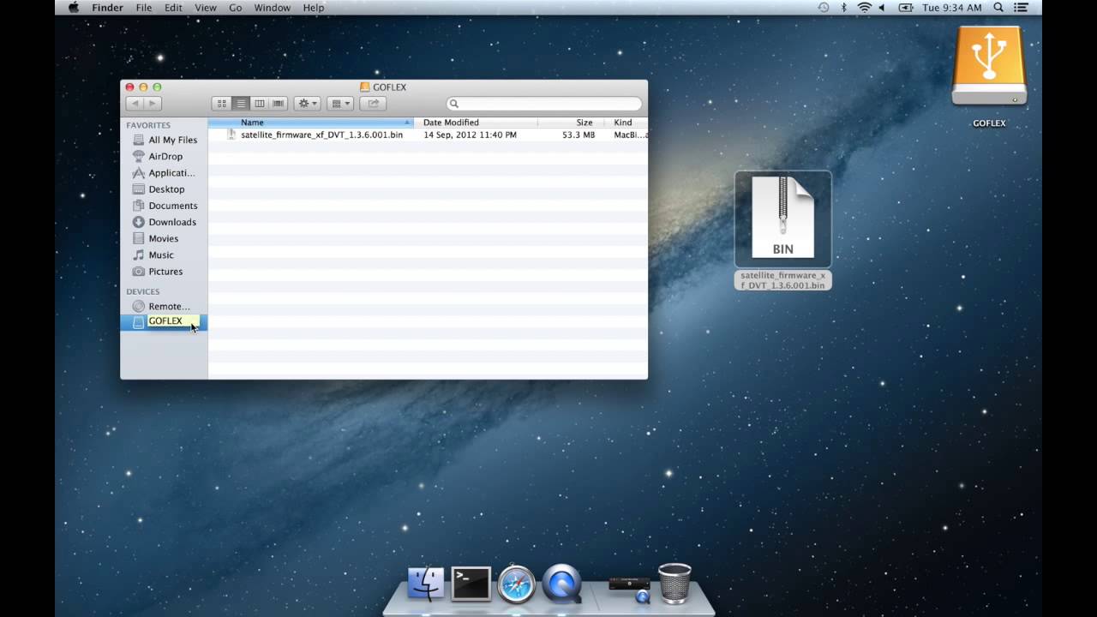Open Notification Center icon
The height and width of the screenshot is (617, 1097).
(1021, 8)
